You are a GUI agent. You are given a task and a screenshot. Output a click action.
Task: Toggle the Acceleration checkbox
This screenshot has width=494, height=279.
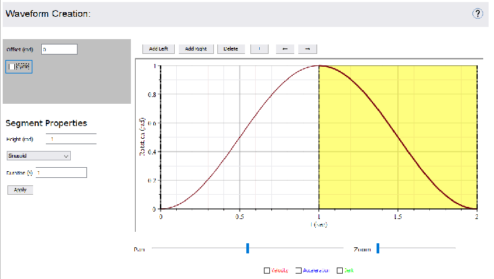tap(300, 270)
